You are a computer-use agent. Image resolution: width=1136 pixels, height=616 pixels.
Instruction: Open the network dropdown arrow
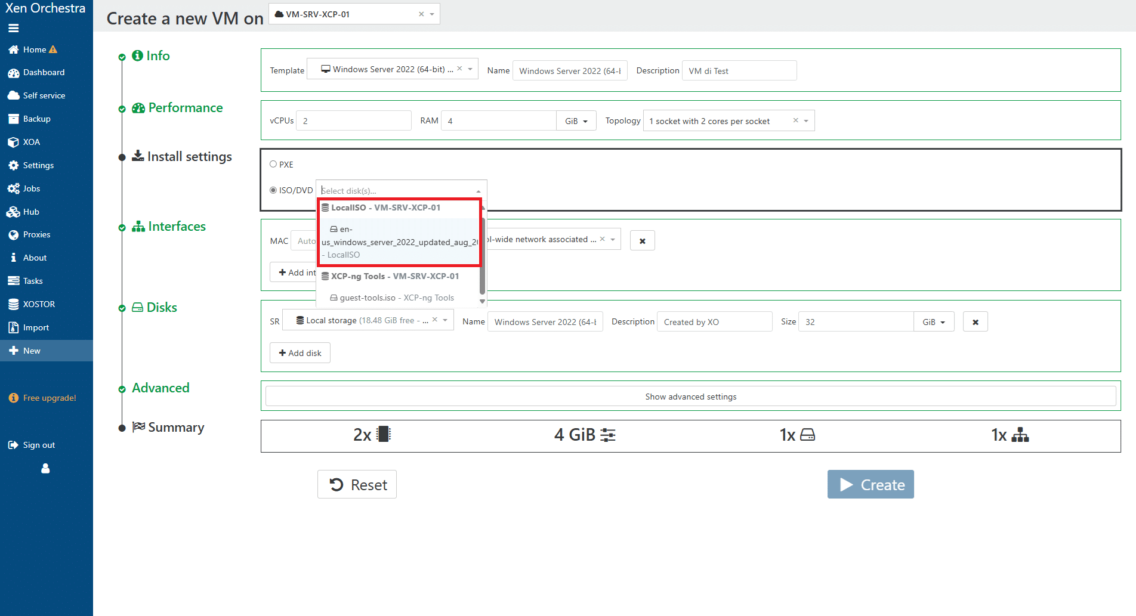(613, 239)
